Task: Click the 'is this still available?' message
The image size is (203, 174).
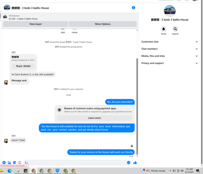Action: pos(32,74)
